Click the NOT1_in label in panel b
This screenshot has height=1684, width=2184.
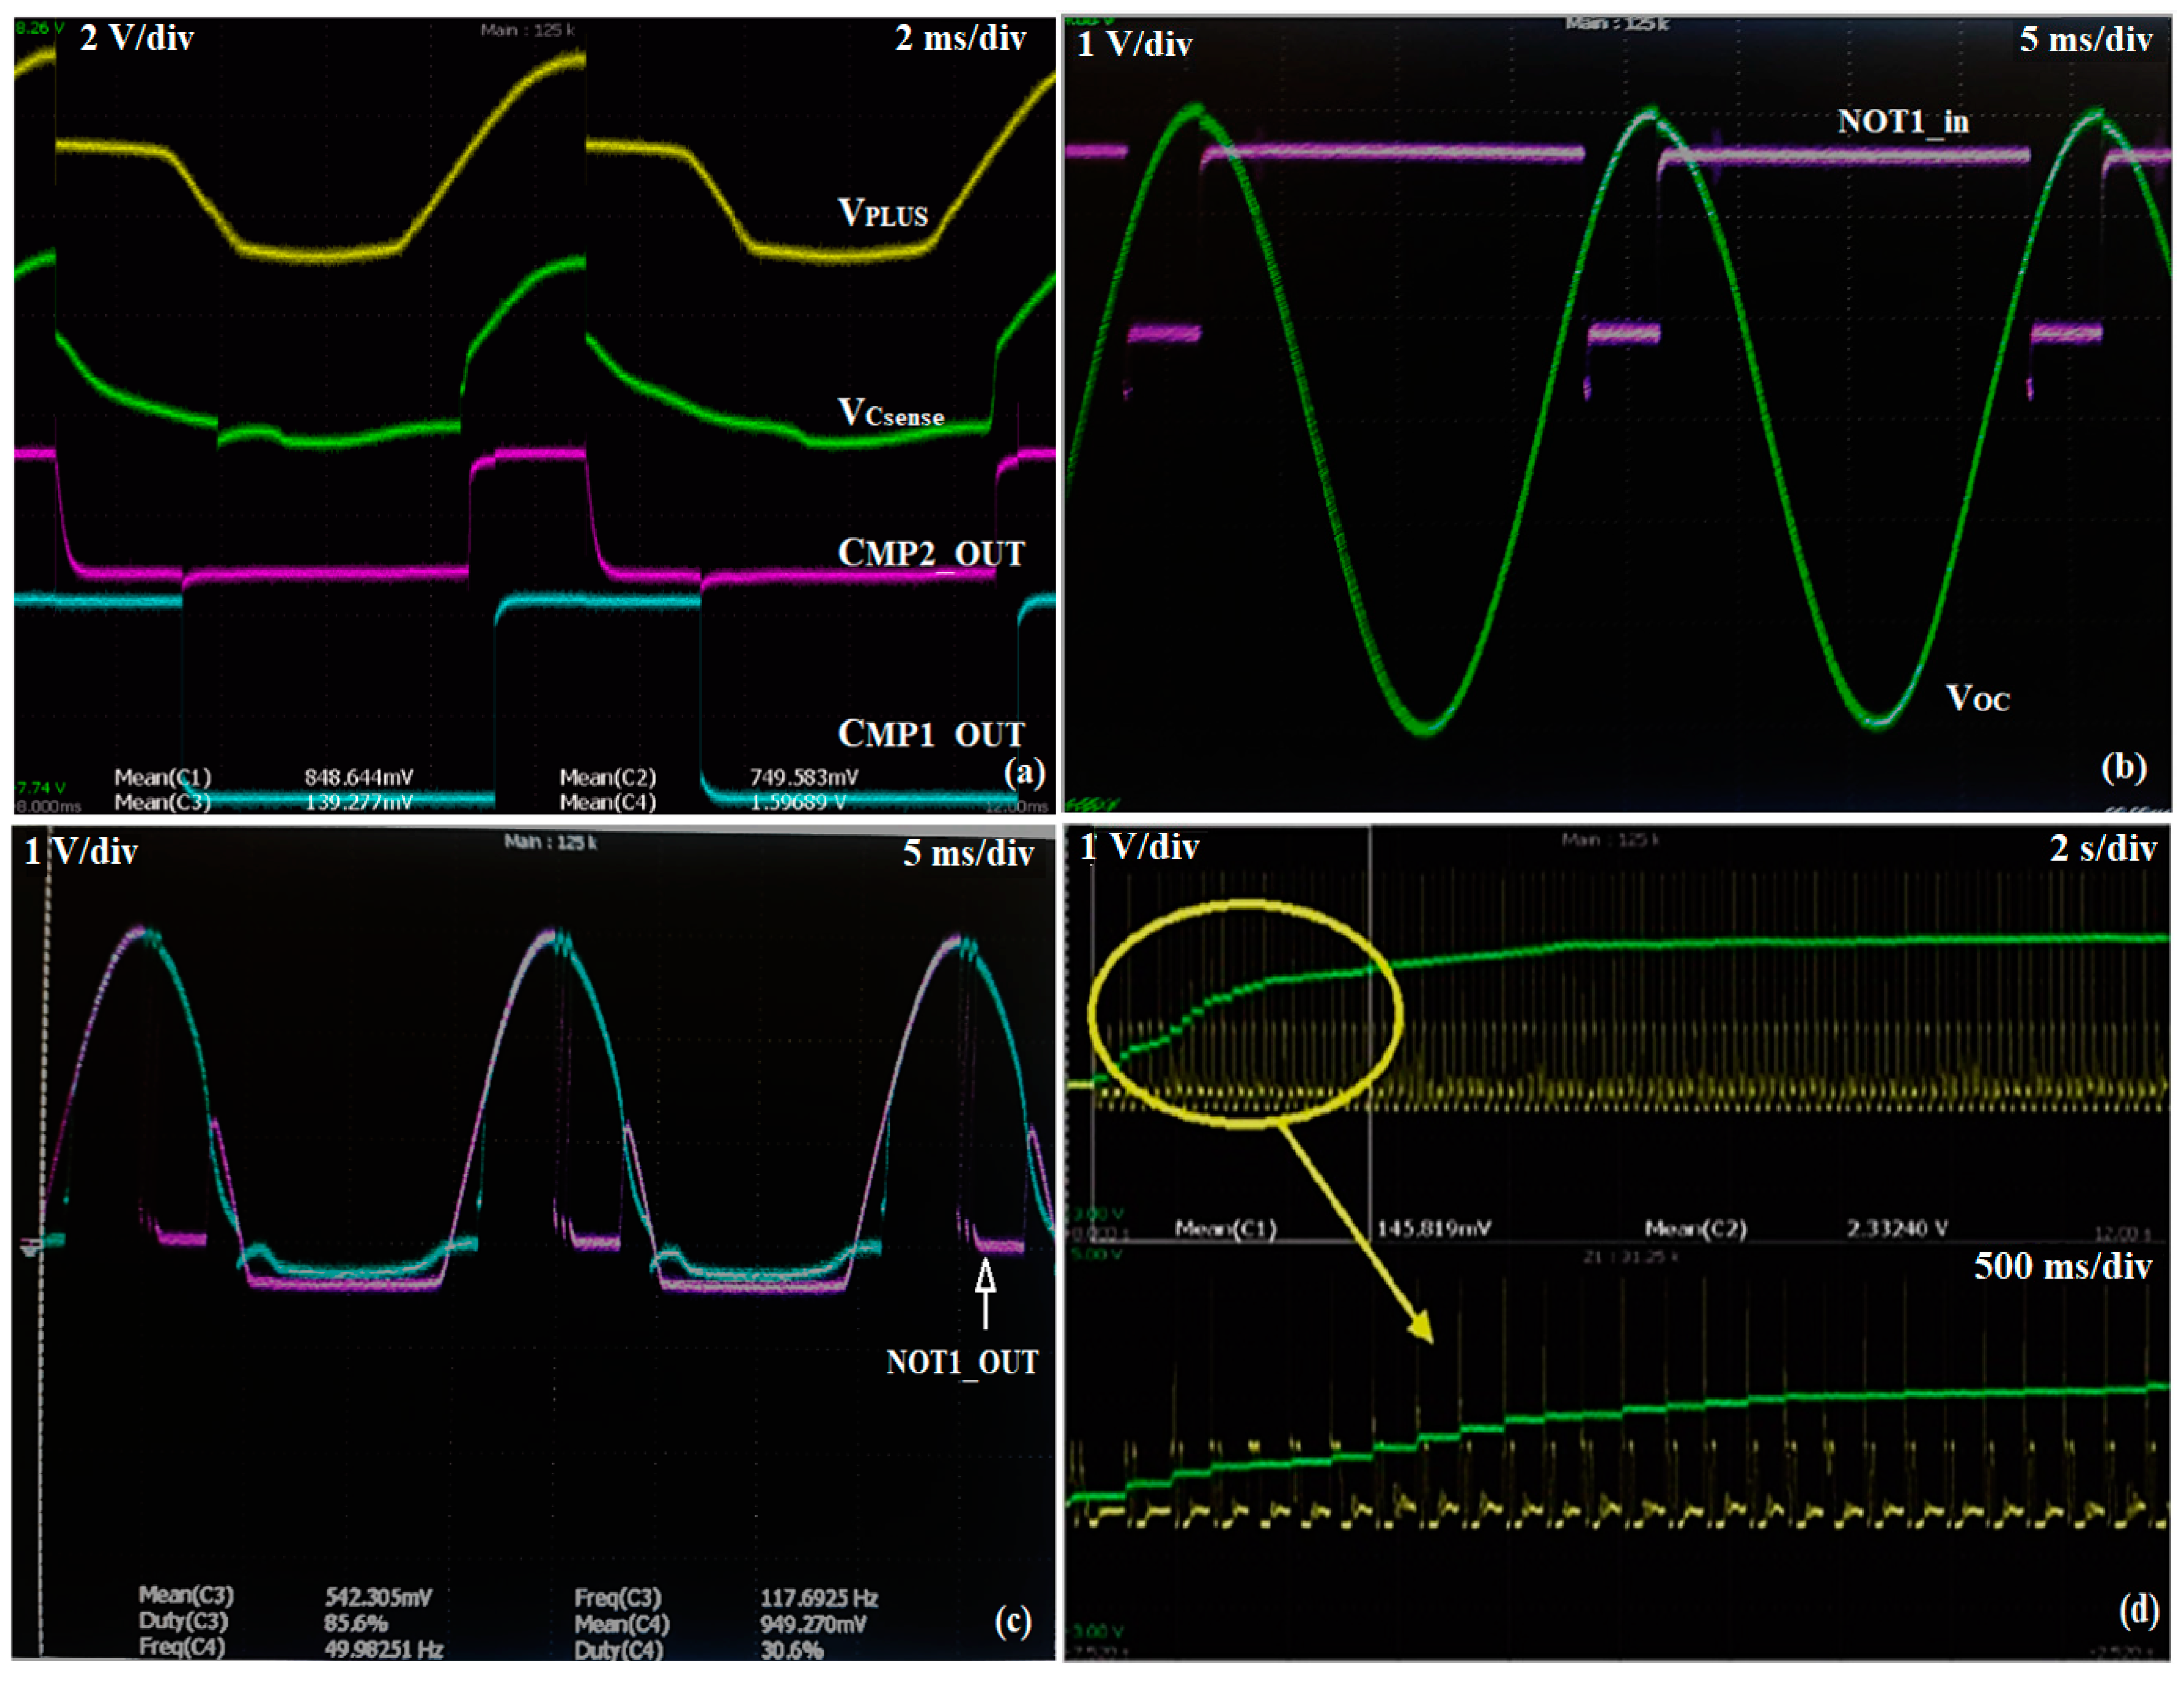coord(1902,122)
